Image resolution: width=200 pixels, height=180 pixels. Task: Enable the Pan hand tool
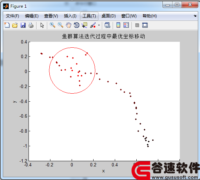tap(69, 25)
